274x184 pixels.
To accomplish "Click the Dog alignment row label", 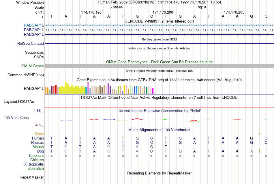I will pyautogui.click(x=40, y=151).
